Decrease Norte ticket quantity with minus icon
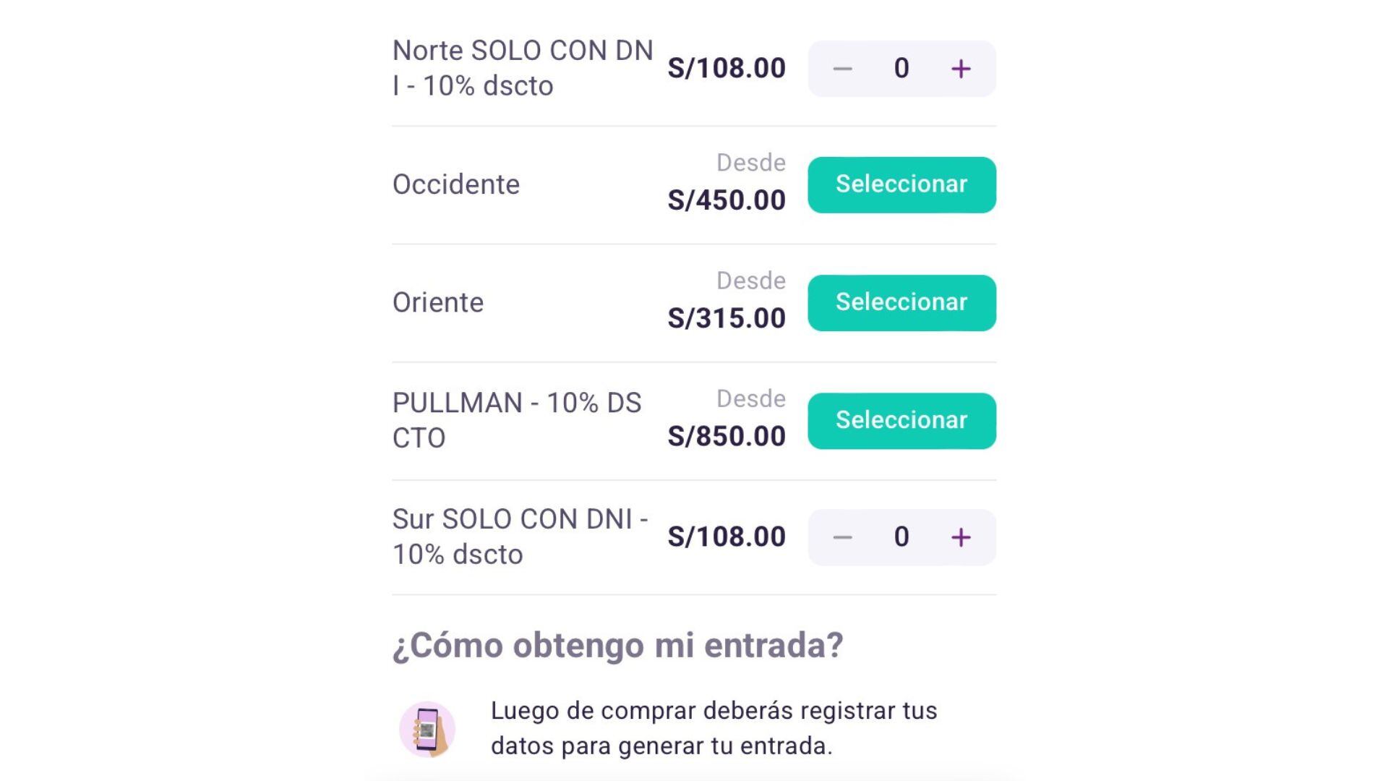1388x781 pixels. click(x=842, y=69)
